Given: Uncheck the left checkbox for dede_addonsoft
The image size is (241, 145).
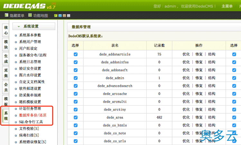Looking at the screenshot, I should pos(76,70).
